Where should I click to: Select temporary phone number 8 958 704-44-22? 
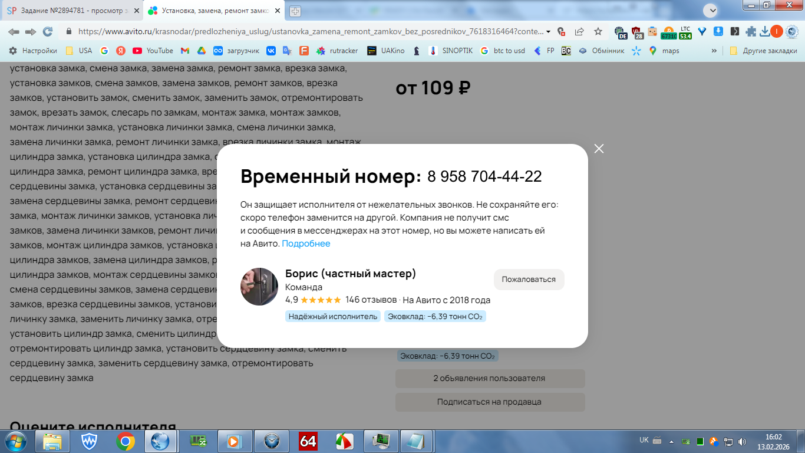484,176
